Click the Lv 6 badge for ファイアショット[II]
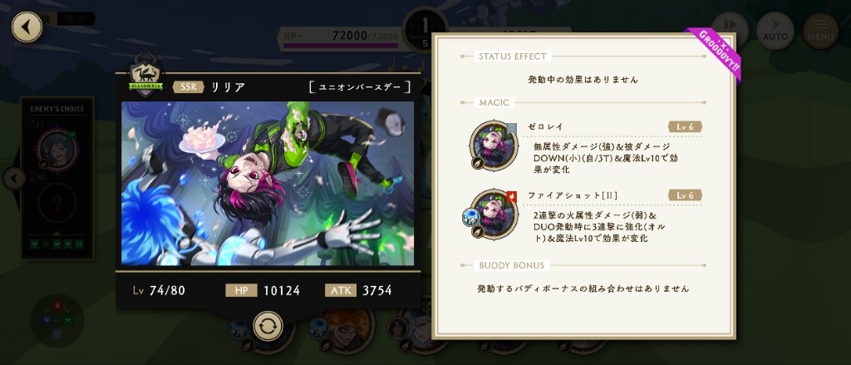 click(685, 195)
